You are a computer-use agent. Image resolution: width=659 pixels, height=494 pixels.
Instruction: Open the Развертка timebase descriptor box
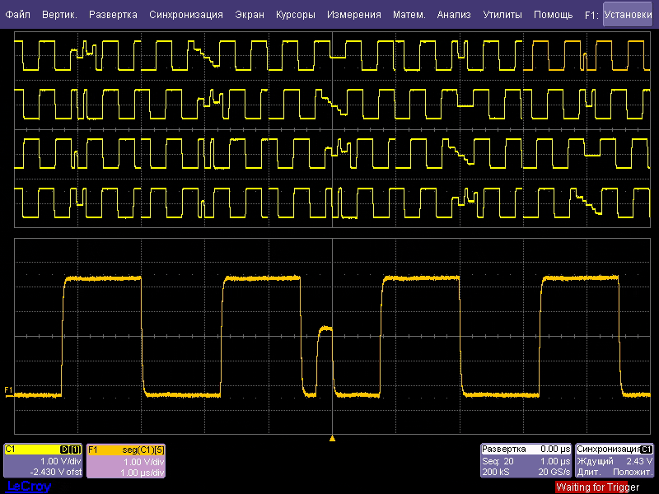tap(526, 460)
